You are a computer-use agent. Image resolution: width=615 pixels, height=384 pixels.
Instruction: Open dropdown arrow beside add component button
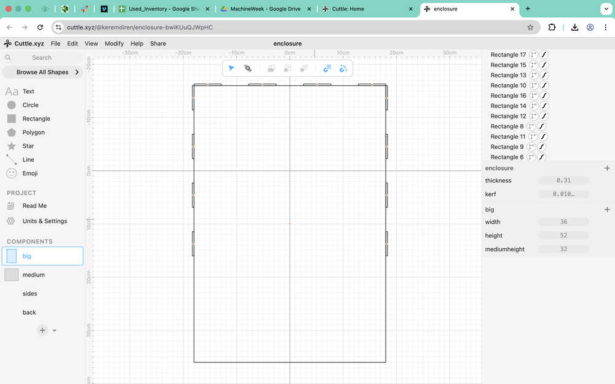[55, 331]
